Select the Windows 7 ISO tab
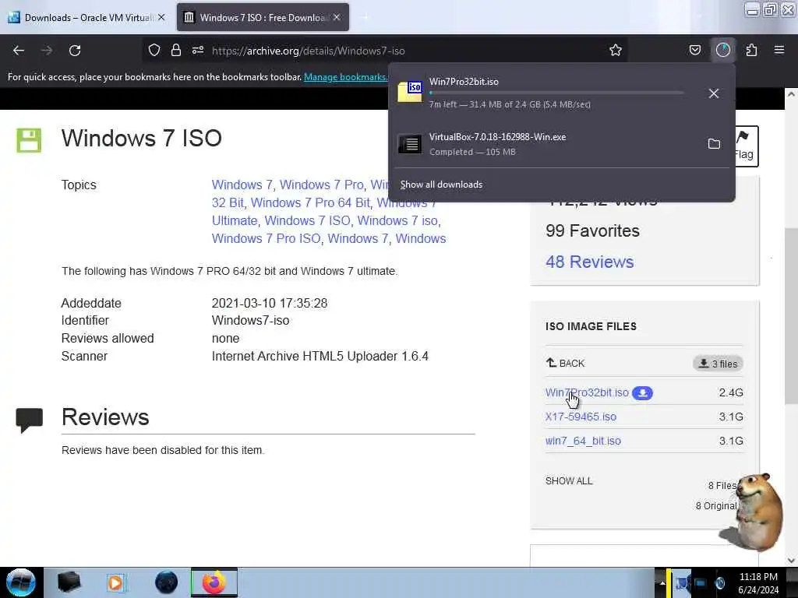The height and width of the screenshot is (598, 798). [x=263, y=18]
